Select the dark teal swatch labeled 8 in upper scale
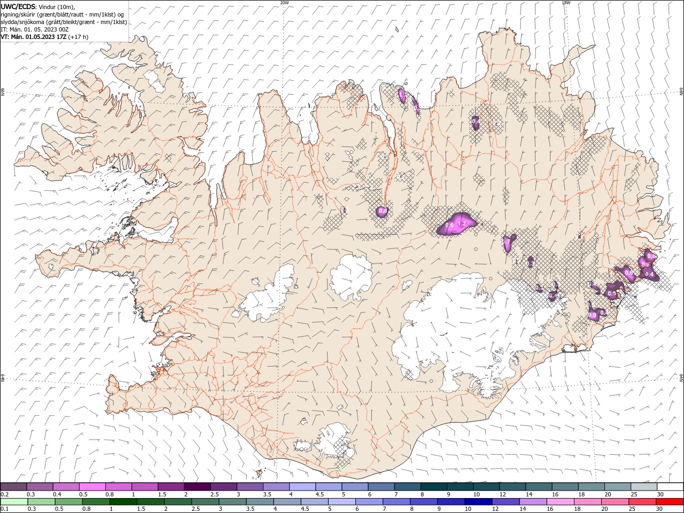684x513 pixels. pyautogui.click(x=434, y=487)
